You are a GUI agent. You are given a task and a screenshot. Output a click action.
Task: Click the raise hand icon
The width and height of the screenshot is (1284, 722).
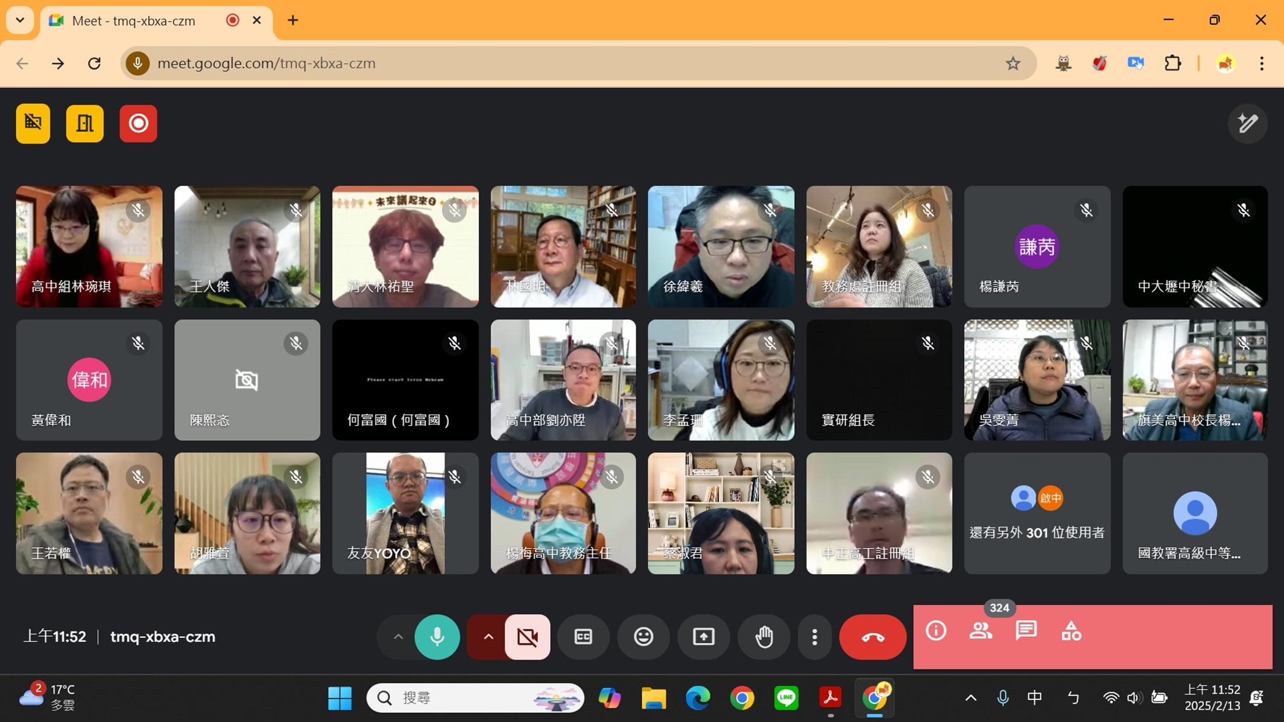pos(764,637)
